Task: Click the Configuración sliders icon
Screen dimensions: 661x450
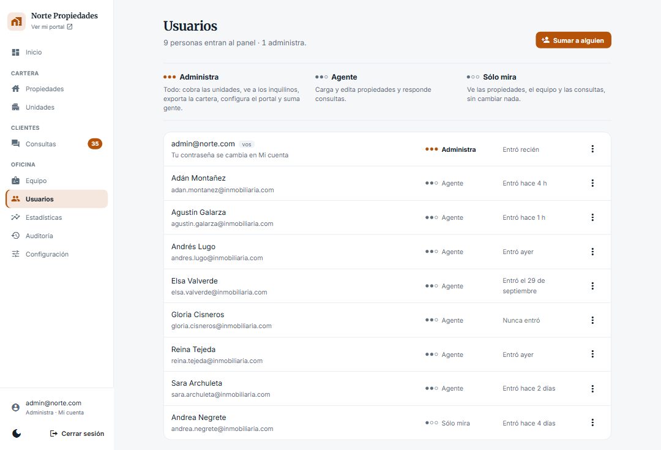Action: 15,254
